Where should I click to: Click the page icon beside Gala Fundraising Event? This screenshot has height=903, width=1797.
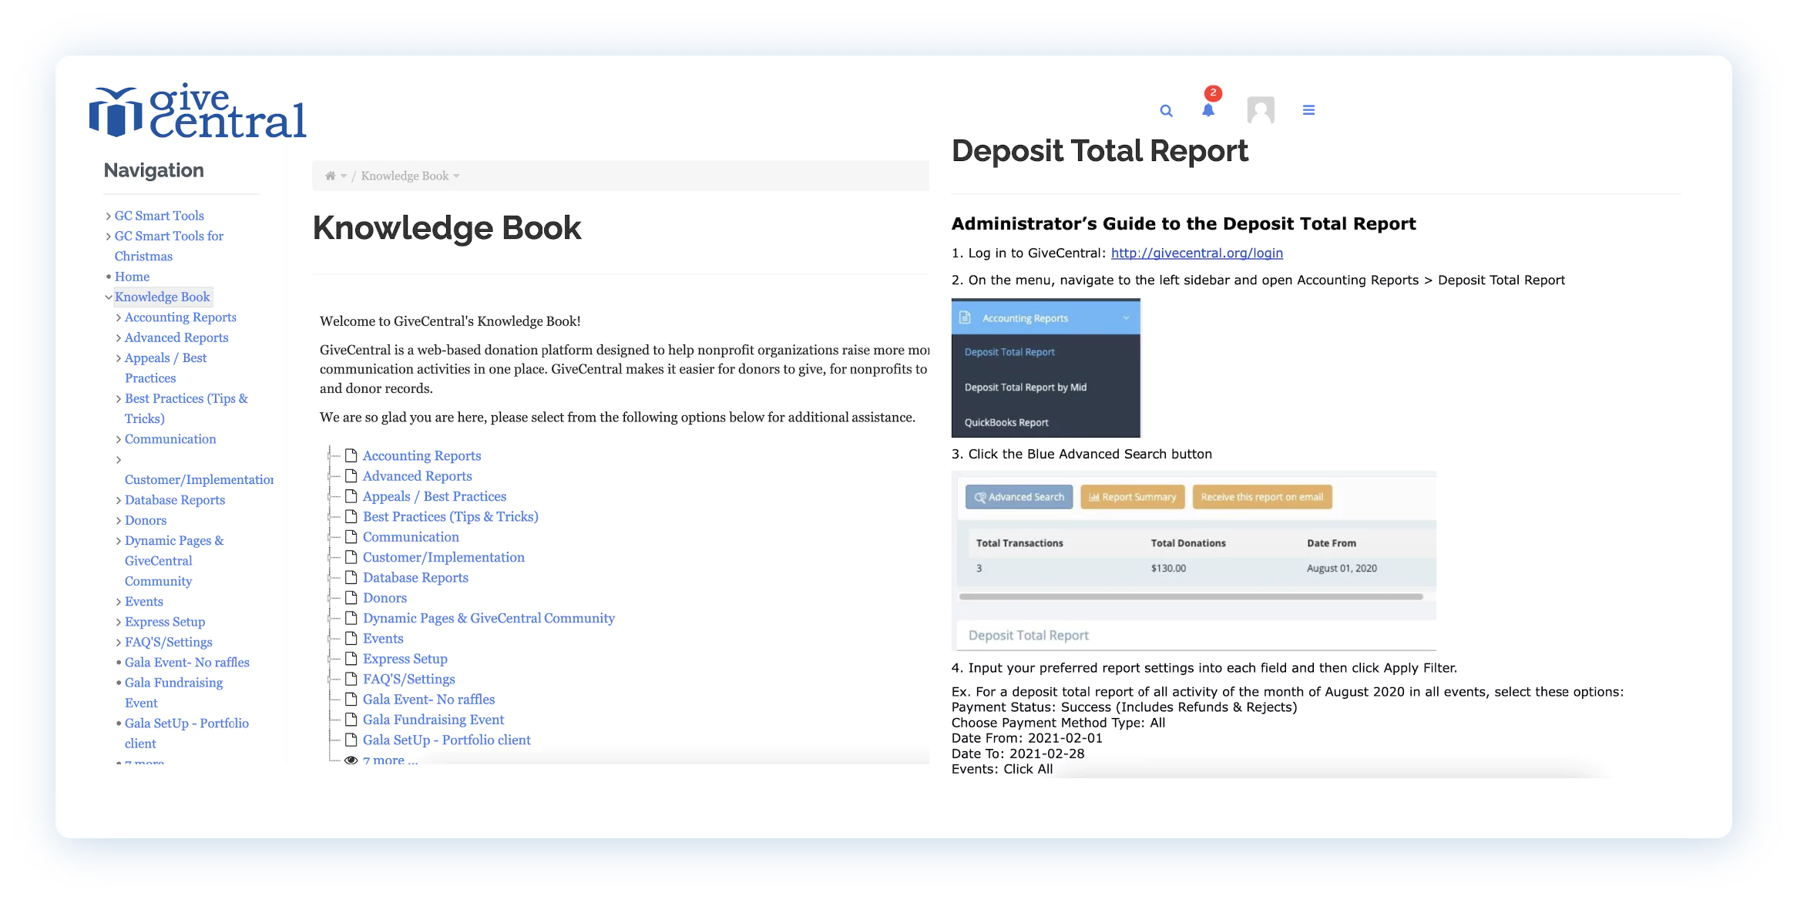(351, 719)
